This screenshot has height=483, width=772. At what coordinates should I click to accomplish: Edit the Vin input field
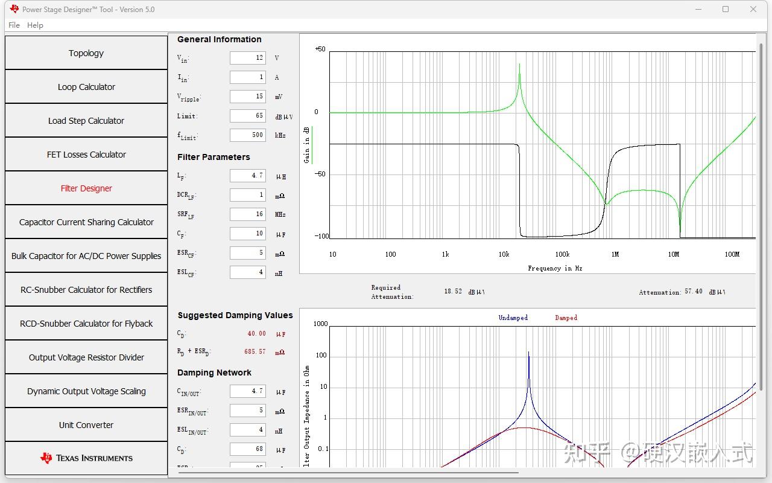click(248, 58)
